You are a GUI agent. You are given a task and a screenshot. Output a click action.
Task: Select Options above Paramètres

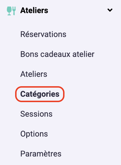[34, 134]
